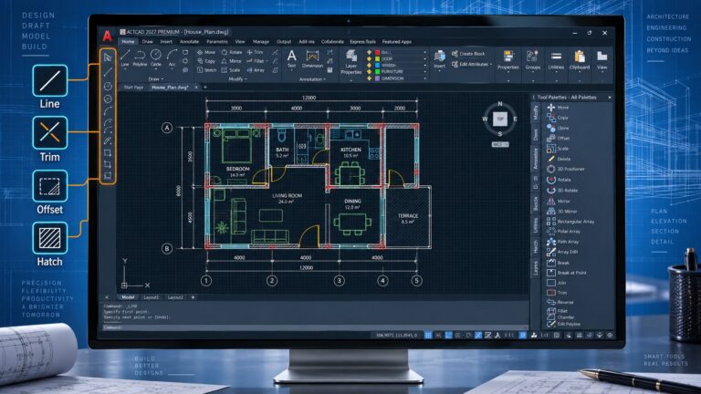
Task: Select the Arc tool in the ribbon
Action: tap(172, 58)
